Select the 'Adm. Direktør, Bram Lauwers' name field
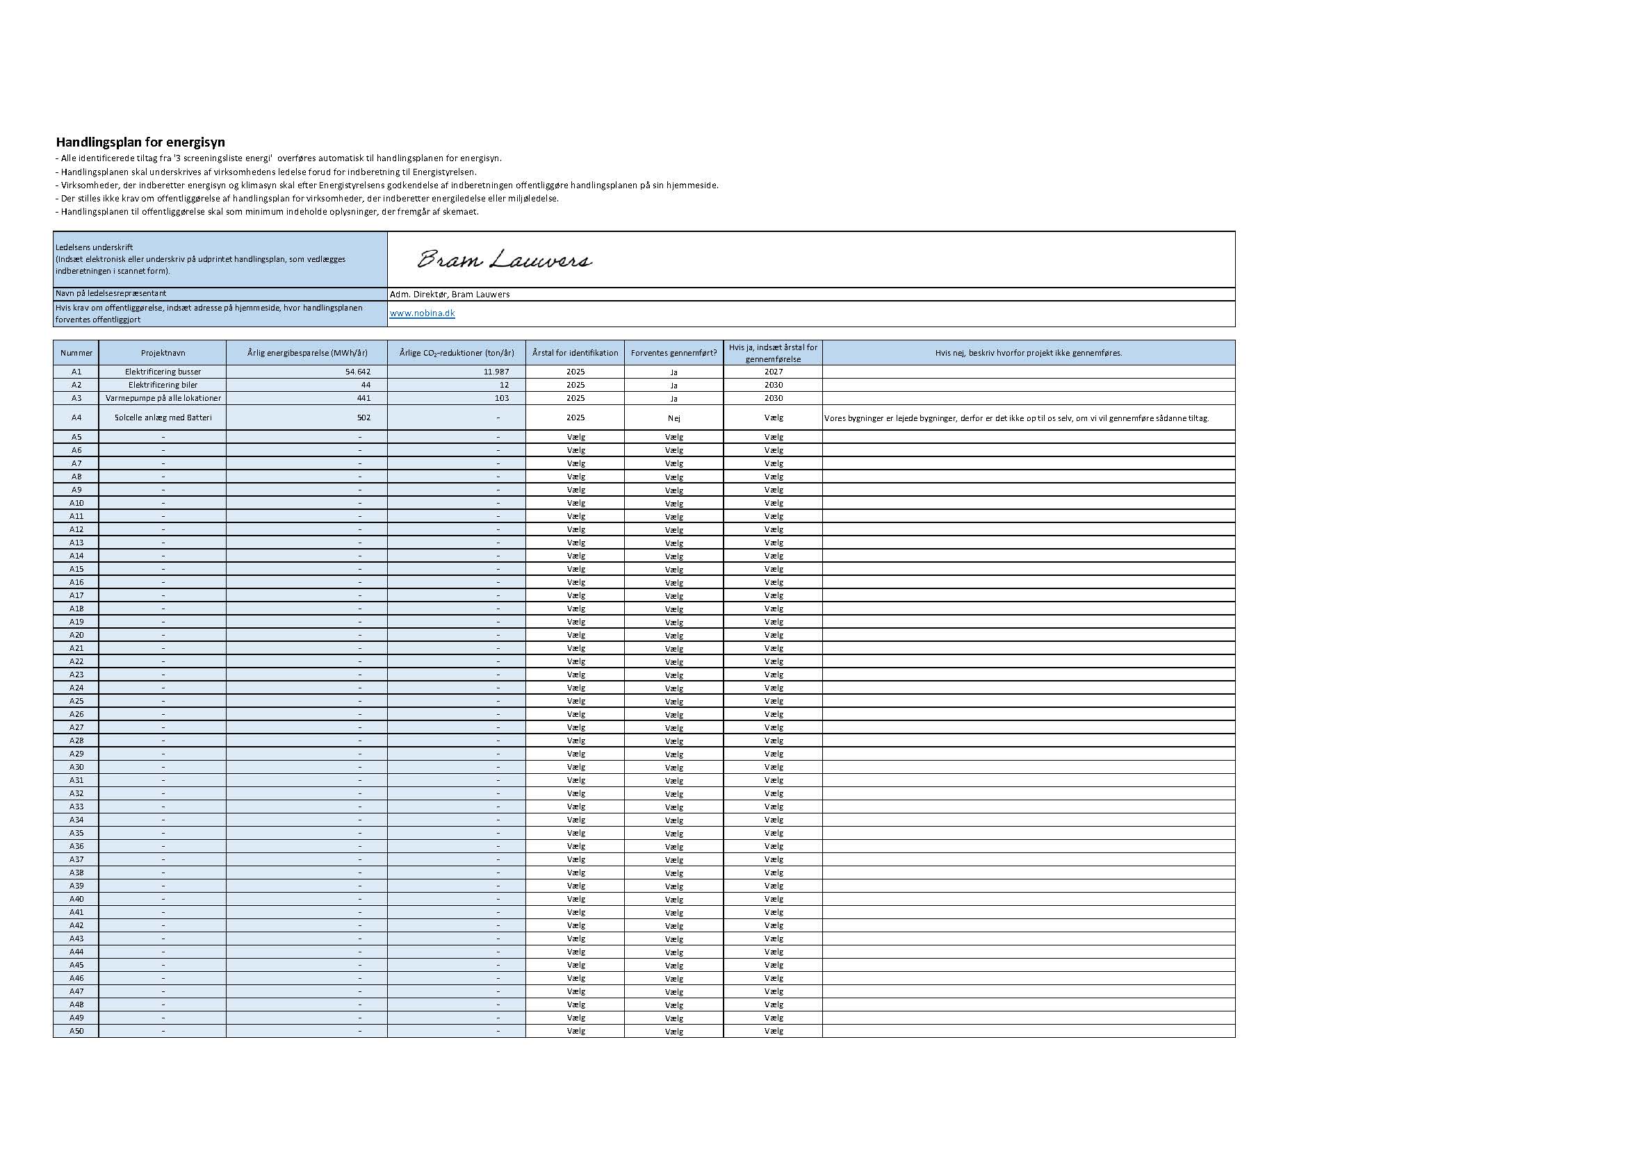 click(x=450, y=295)
